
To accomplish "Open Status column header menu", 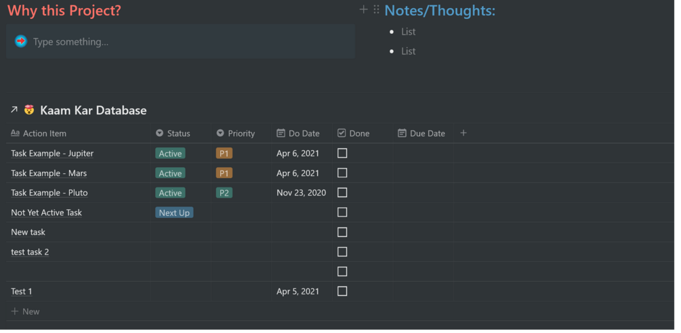I will 181,133.
